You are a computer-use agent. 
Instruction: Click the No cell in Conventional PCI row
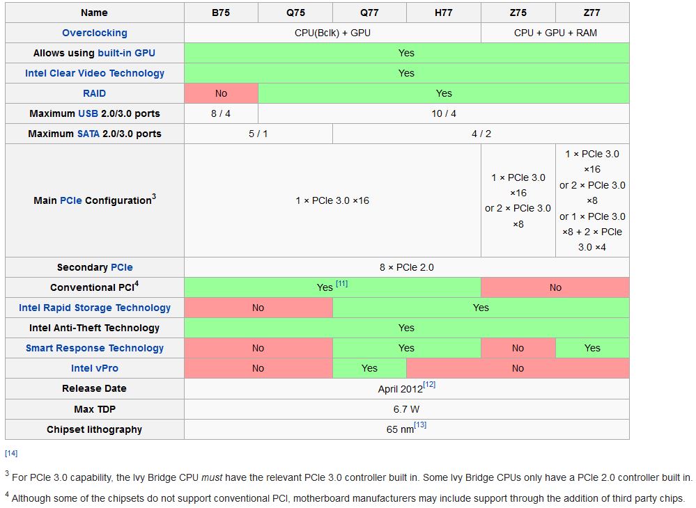tap(555, 287)
